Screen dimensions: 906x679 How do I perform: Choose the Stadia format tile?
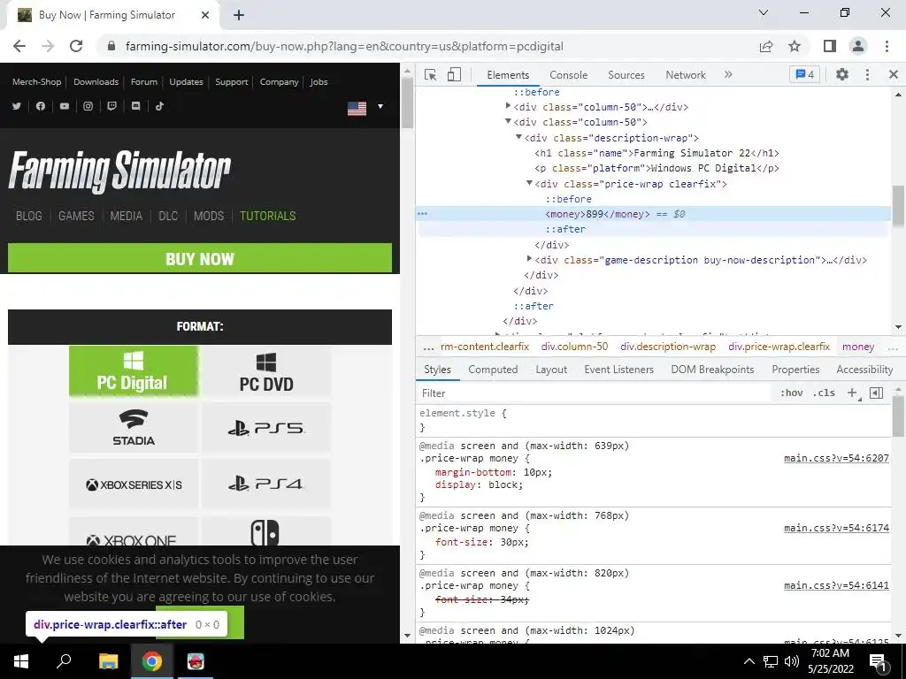[x=134, y=427]
